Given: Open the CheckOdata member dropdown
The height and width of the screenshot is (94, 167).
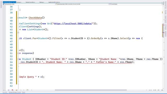Looking at the screenshot, I should 136,4.
